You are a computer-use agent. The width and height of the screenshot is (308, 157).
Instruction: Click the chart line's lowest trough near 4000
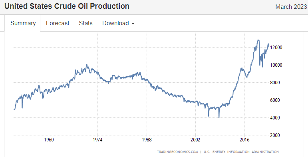pyautogui.click(x=219, y=117)
